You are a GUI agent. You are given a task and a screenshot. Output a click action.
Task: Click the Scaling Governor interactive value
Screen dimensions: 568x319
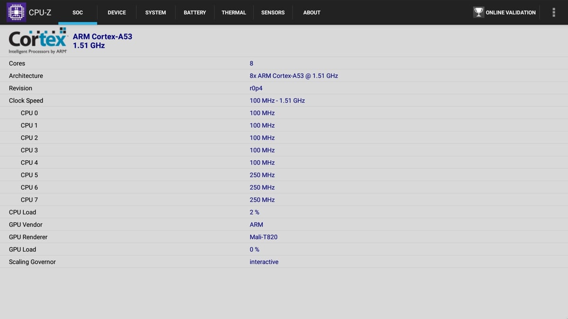pos(264,261)
